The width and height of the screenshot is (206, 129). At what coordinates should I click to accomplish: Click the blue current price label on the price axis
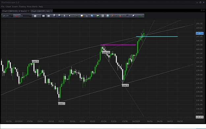point(200,33)
